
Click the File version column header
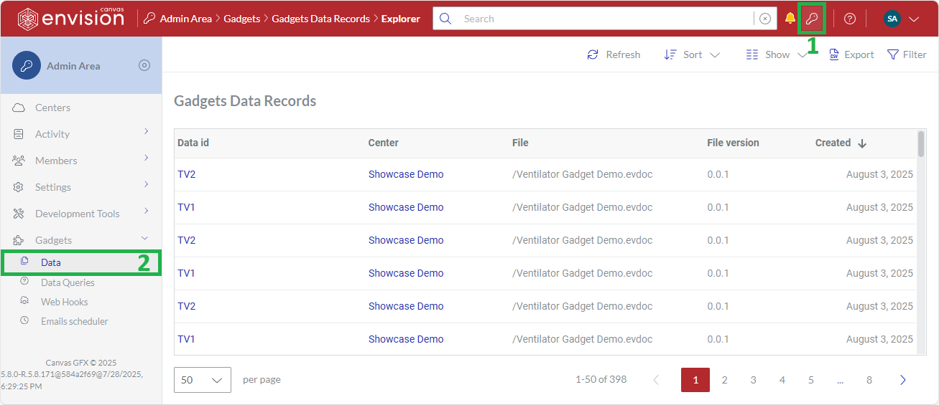[x=733, y=143]
